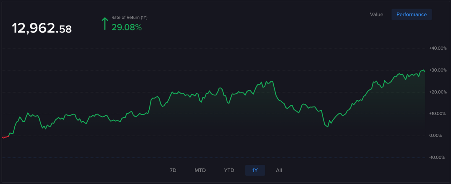This screenshot has height=184, width=451.
Task: Switch to the YTD range
Action: click(229, 170)
